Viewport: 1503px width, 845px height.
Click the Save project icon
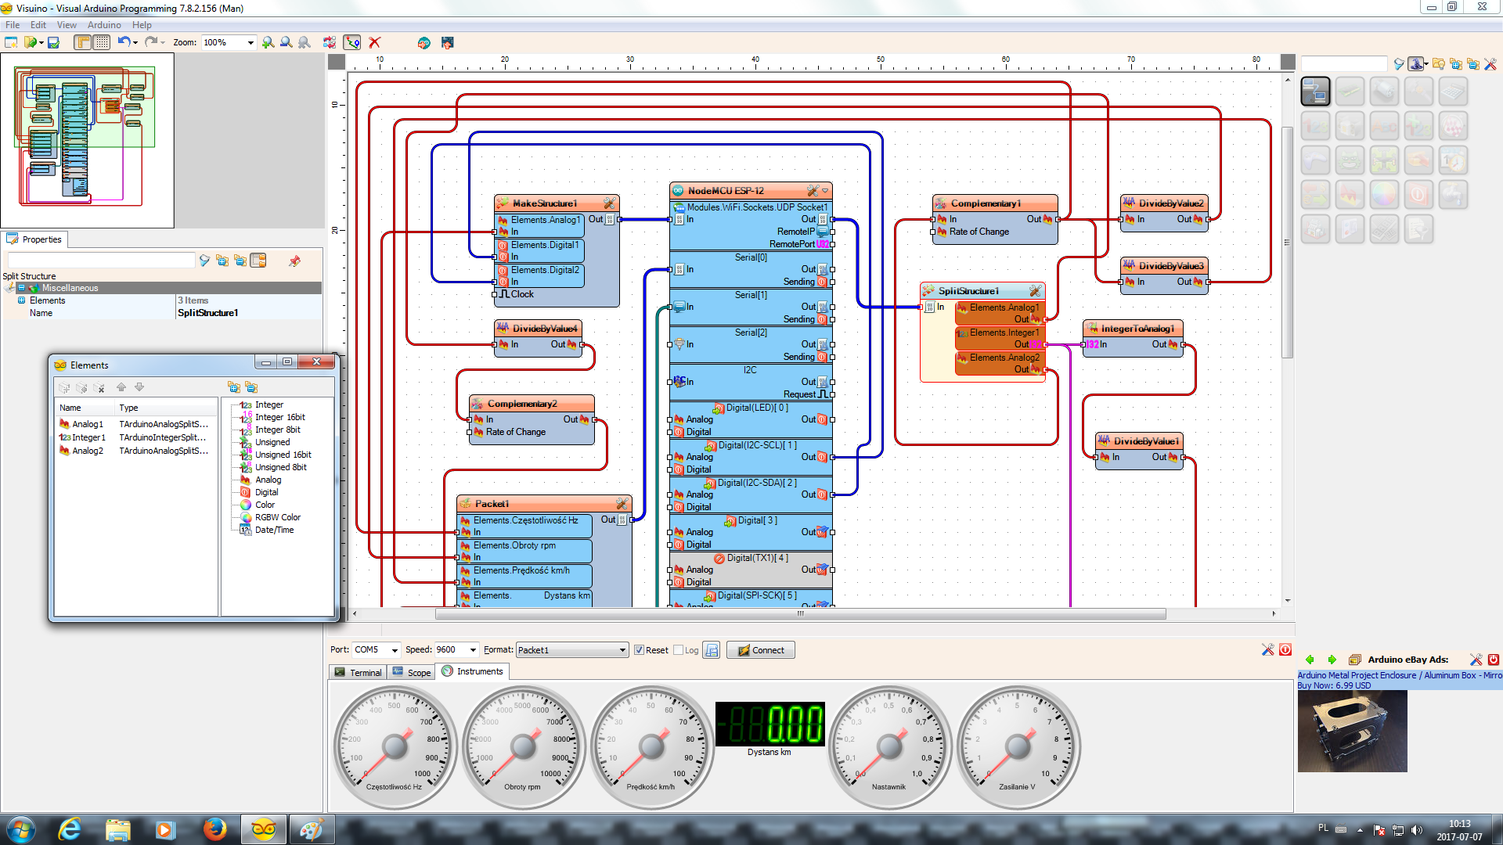pos(53,42)
